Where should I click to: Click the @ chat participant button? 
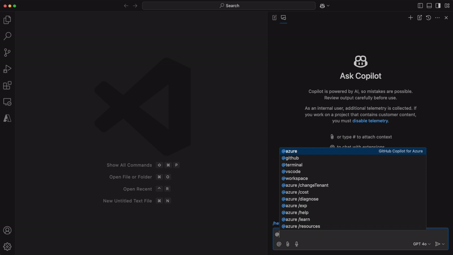point(279,244)
